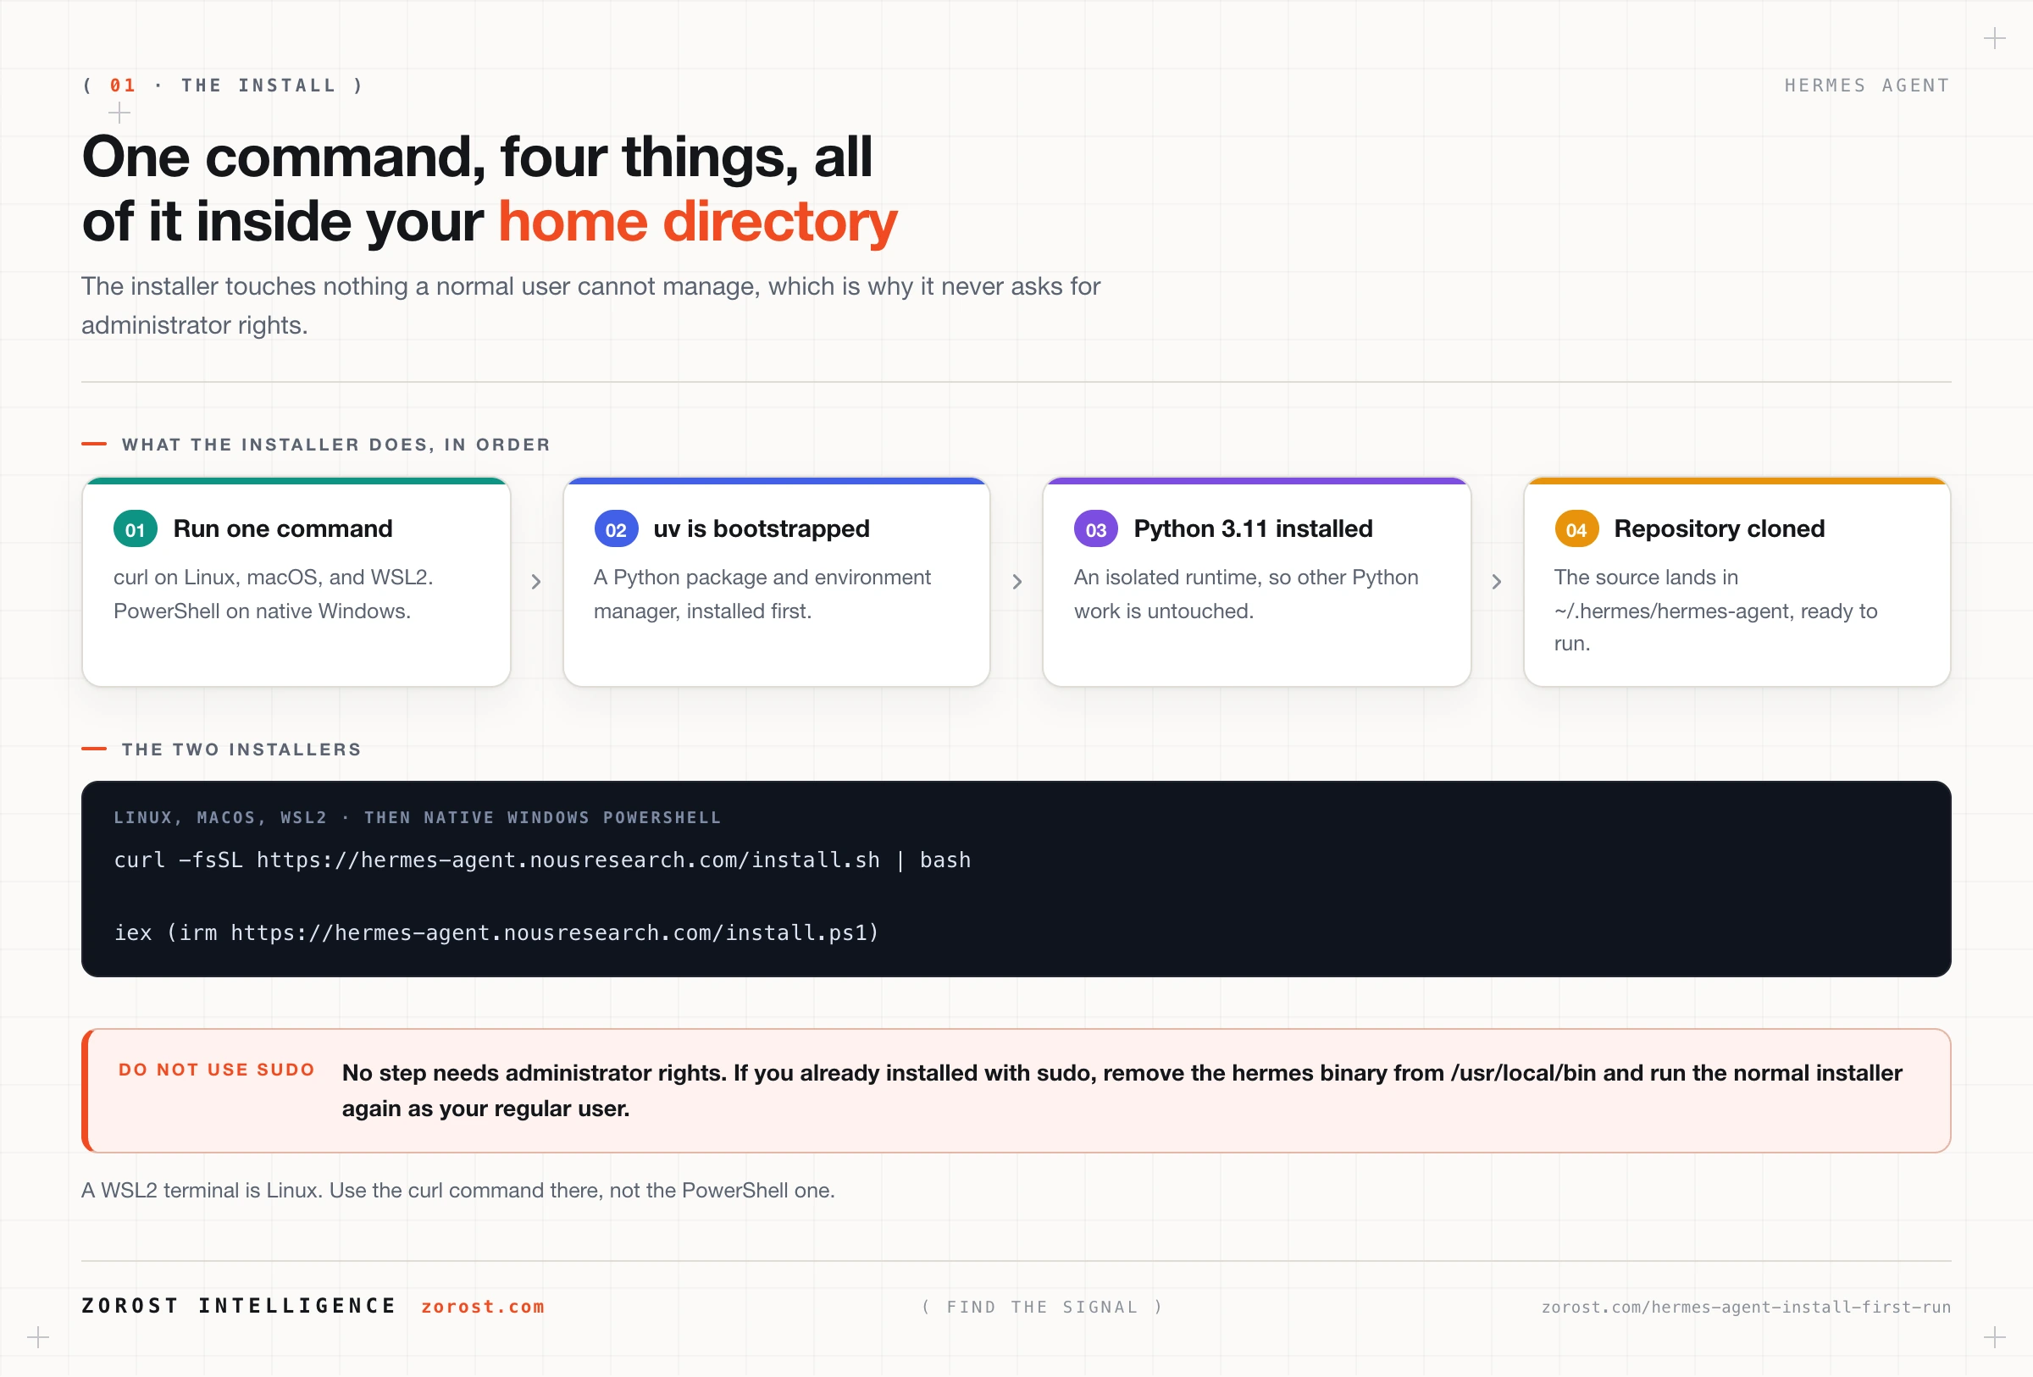Click 'A Python package and environment manager' description
Image resolution: width=2033 pixels, height=1377 pixels.
[762, 594]
